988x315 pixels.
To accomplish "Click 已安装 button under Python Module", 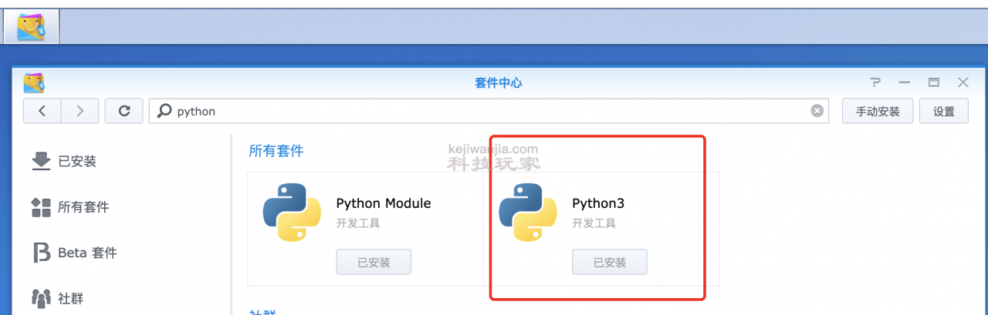I will click(374, 262).
